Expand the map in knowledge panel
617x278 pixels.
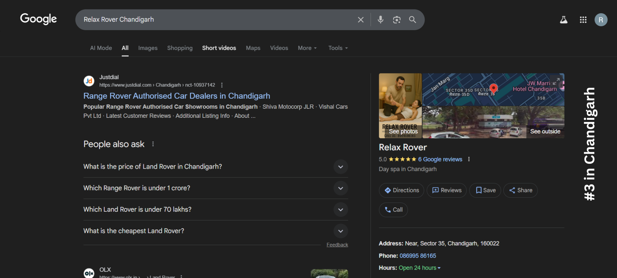556,81
